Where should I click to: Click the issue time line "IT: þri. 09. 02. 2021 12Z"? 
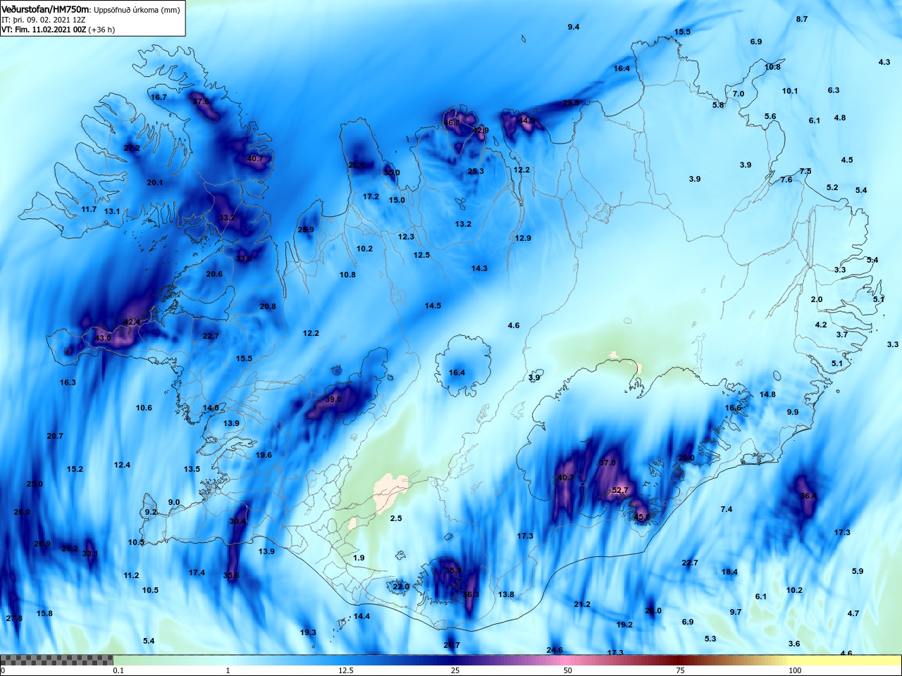pos(44,20)
